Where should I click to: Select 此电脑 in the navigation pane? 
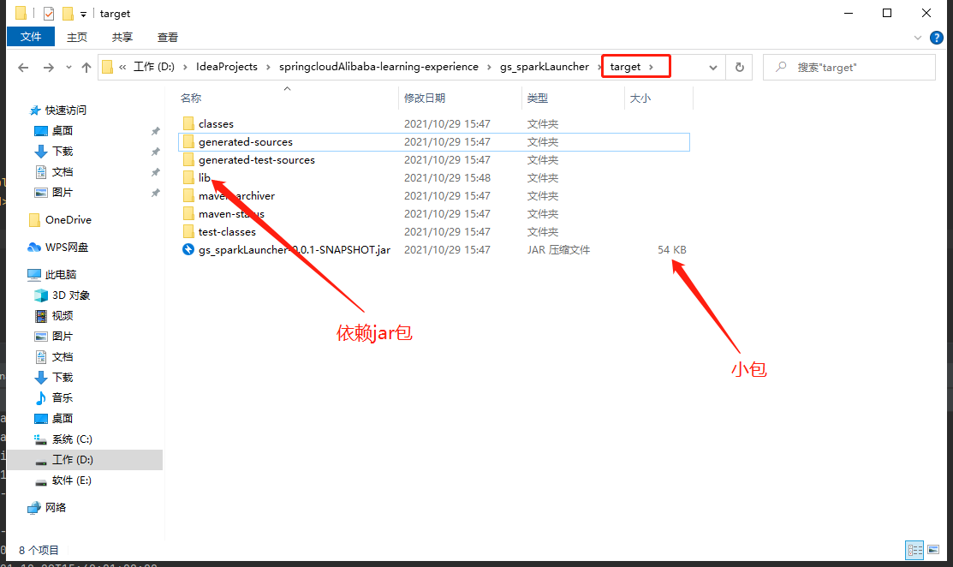tap(60, 275)
